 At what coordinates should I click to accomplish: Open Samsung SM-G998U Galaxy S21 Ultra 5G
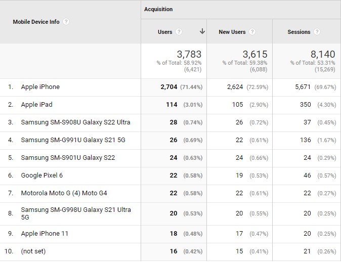76,213
